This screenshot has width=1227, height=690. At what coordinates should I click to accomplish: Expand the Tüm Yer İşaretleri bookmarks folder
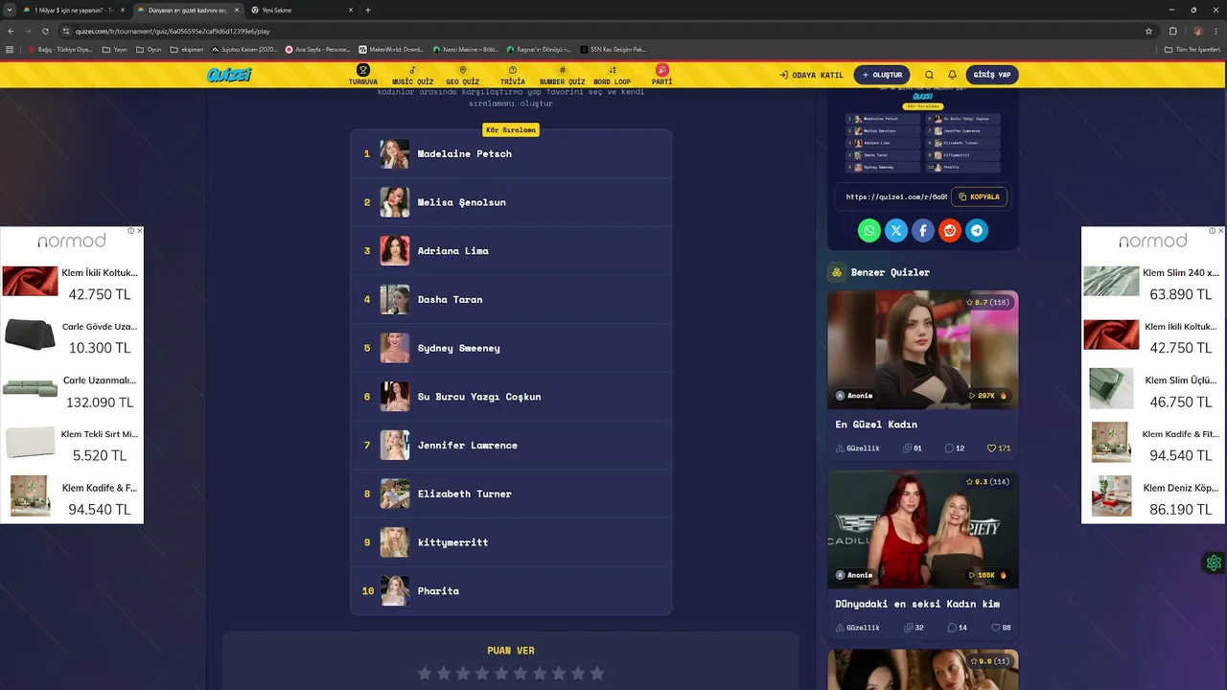1192,49
